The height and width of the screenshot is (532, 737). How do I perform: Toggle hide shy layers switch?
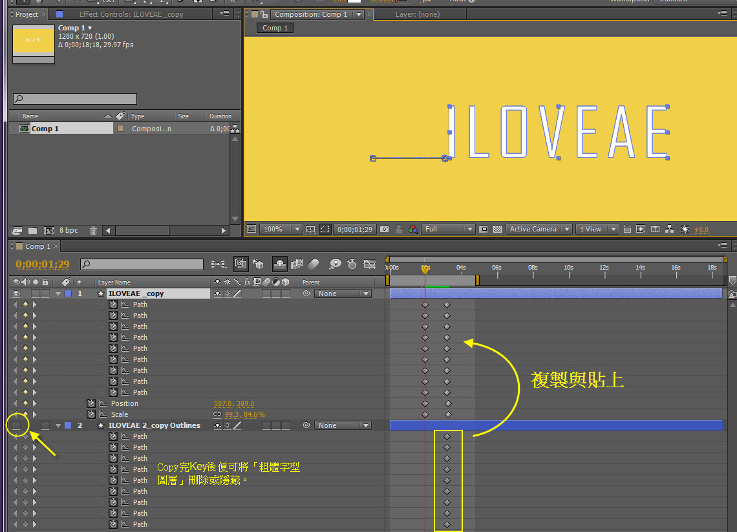click(x=280, y=264)
